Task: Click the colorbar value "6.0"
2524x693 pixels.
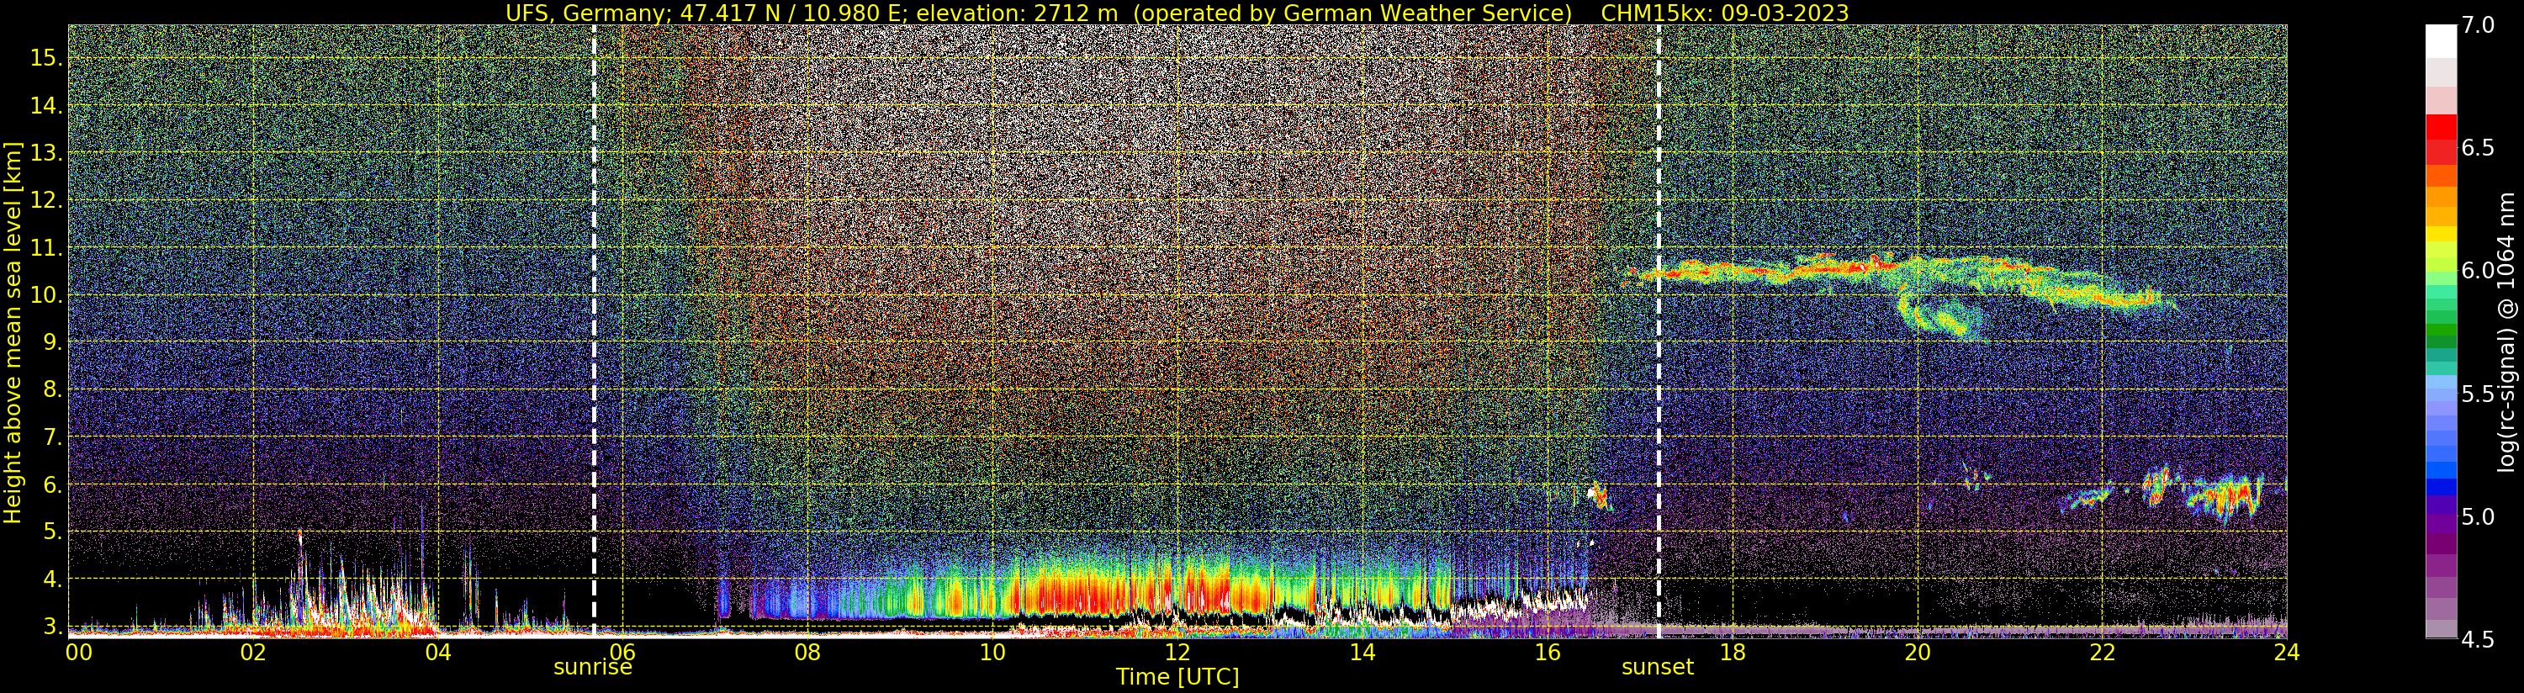Action: click(x=2477, y=271)
